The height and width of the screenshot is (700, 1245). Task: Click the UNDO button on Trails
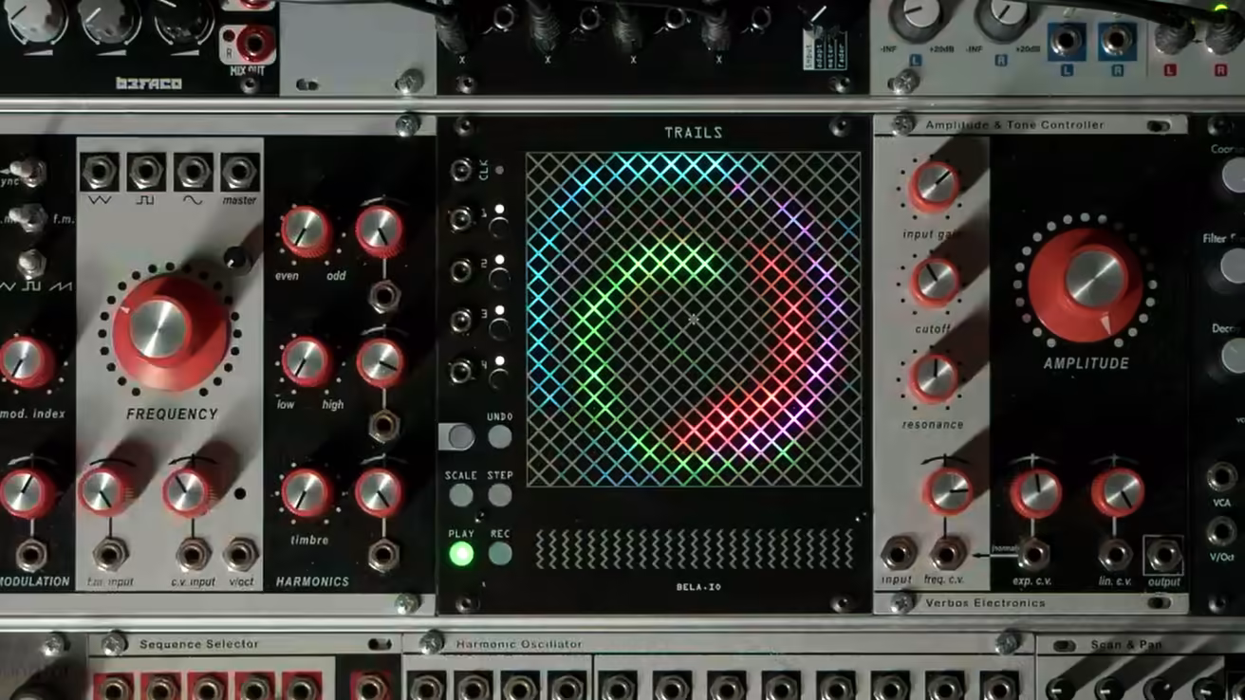(500, 436)
